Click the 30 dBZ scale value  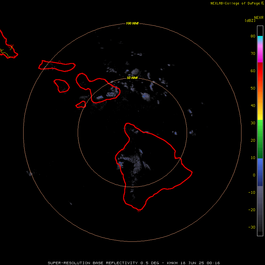[253, 123]
